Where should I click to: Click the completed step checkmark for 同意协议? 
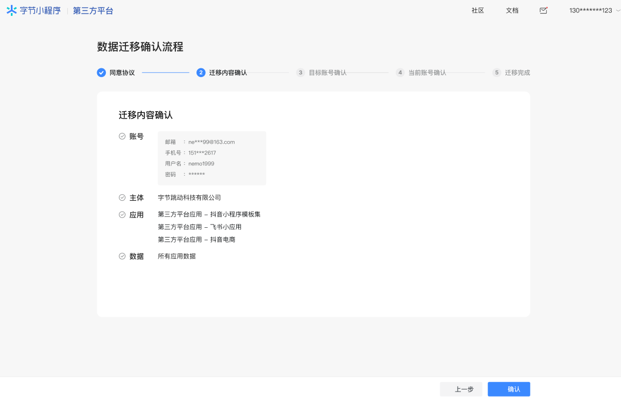click(x=102, y=73)
